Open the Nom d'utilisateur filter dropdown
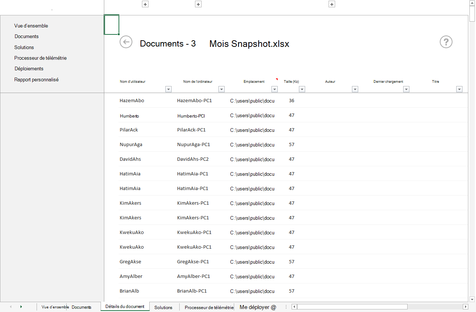This screenshot has height=312, width=476. click(x=168, y=89)
